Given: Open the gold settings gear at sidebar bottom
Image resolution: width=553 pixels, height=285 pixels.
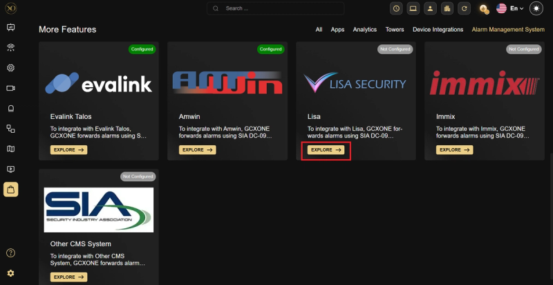Looking at the screenshot, I should point(10,273).
